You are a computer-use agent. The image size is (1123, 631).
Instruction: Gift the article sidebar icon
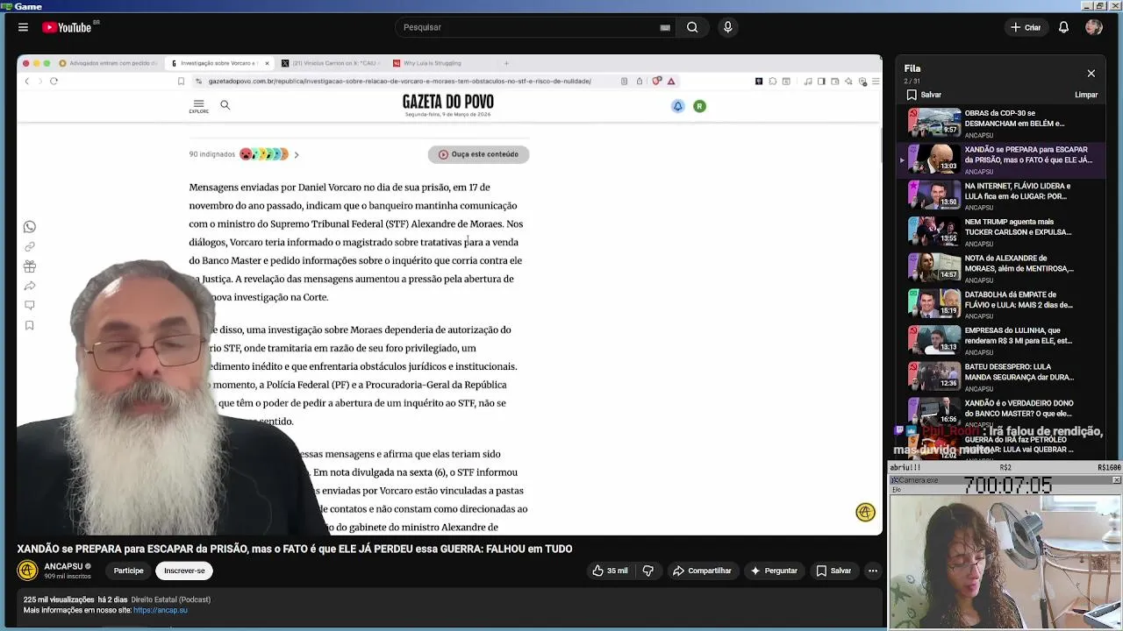pyautogui.click(x=29, y=266)
